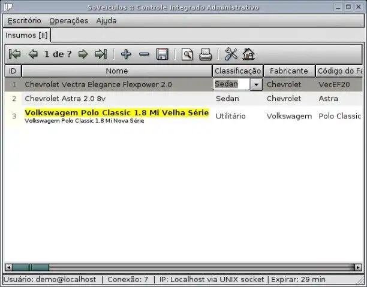The height and width of the screenshot is (287, 367).
Task: Click Volkswagem Polo Classic 1.8 Mi Nova Série subtitle
Action: coord(85,121)
